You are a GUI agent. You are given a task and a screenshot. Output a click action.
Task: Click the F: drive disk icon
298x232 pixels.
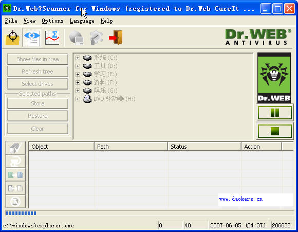tap(87, 82)
